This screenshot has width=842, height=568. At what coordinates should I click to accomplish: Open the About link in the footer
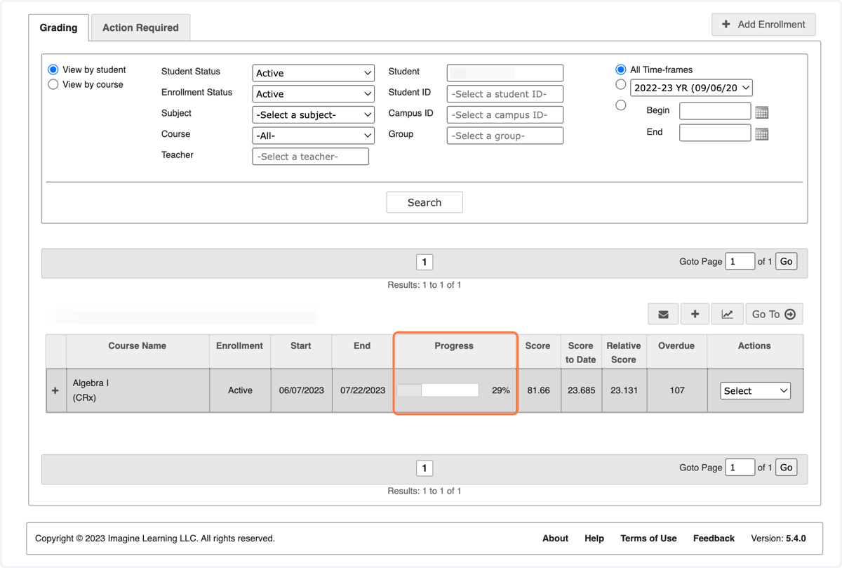pyautogui.click(x=555, y=539)
